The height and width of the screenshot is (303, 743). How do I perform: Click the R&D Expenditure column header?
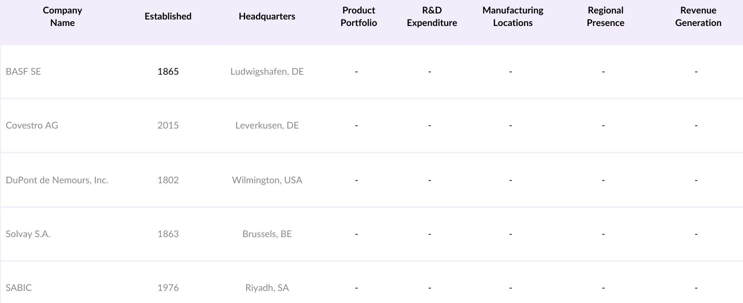[432, 17]
